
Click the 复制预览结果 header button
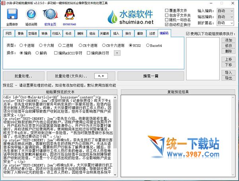[178, 92]
